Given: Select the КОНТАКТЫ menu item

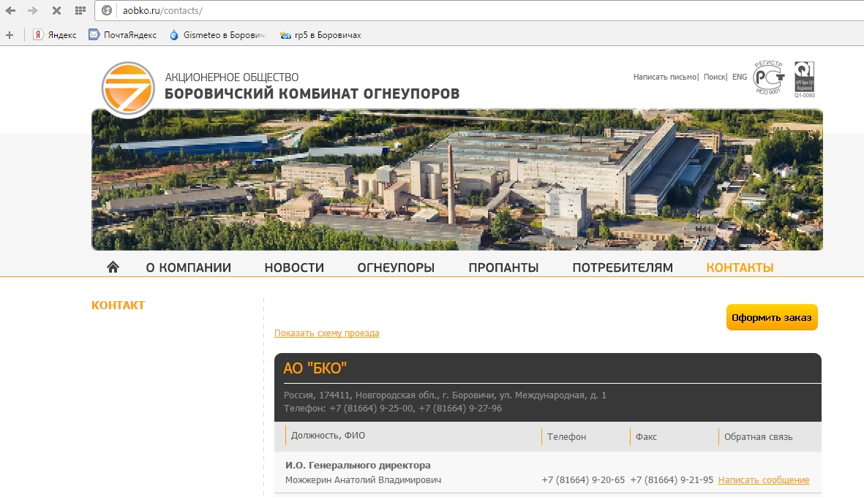Looking at the screenshot, I should (x=740, y=268).
